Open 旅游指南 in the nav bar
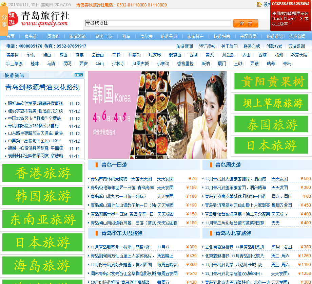 click(x=222, y=36)
